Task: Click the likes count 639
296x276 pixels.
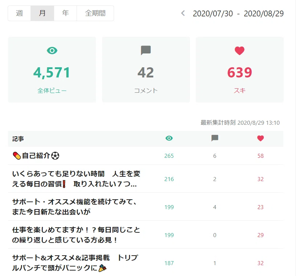Action: point(240,73)
